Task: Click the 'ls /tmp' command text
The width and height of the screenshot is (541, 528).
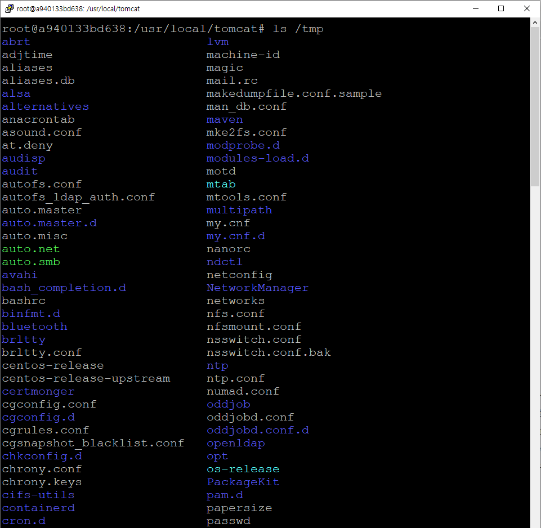Action: click(298, 29)
